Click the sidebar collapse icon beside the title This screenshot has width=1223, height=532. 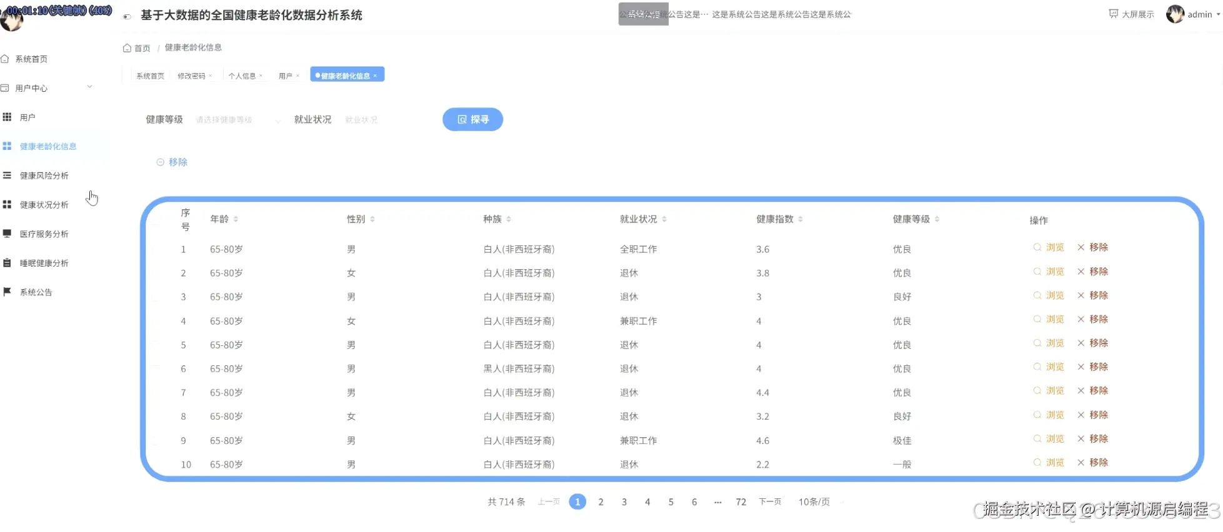coord(127,17)
